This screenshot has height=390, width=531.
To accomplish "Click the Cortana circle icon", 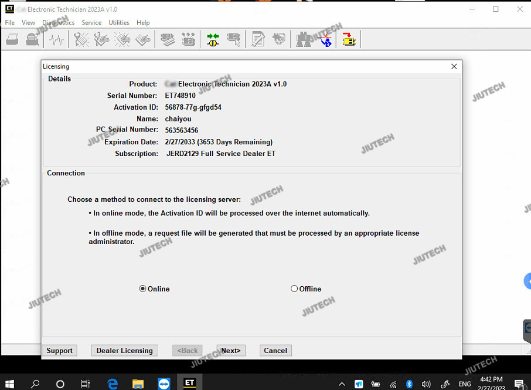I will (60, 384).
